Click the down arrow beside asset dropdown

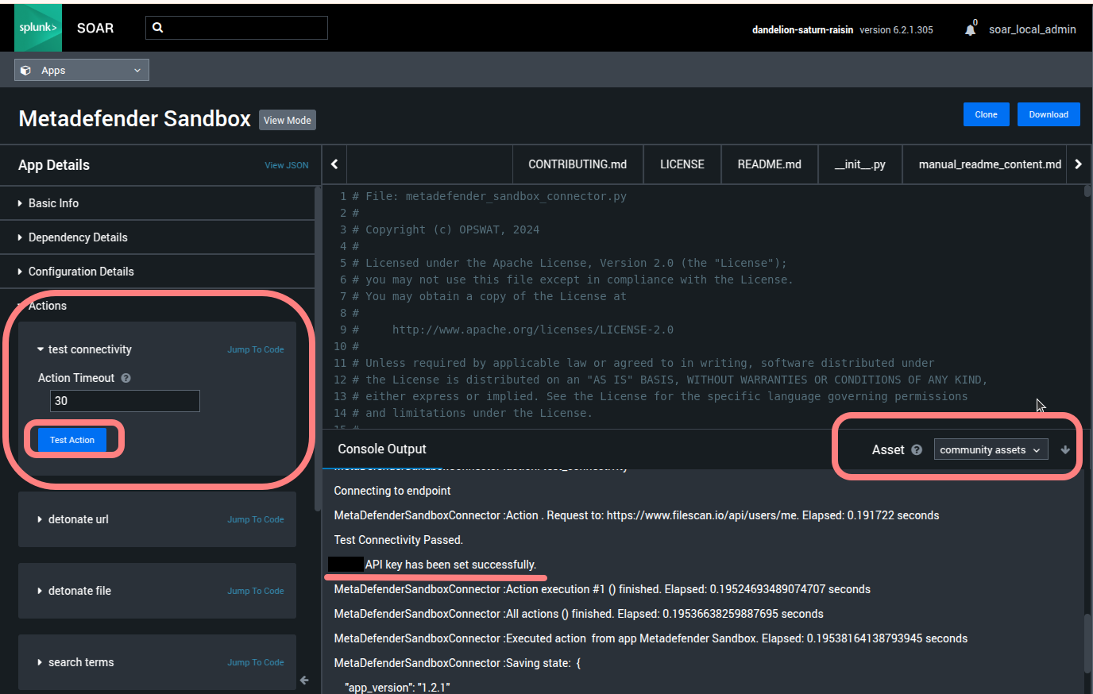(1065, 449)
